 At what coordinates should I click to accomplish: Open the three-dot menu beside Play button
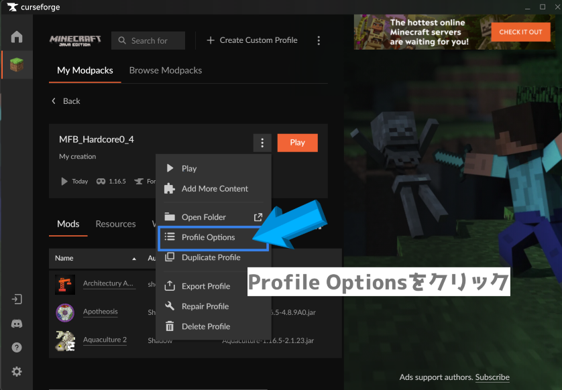262,143
